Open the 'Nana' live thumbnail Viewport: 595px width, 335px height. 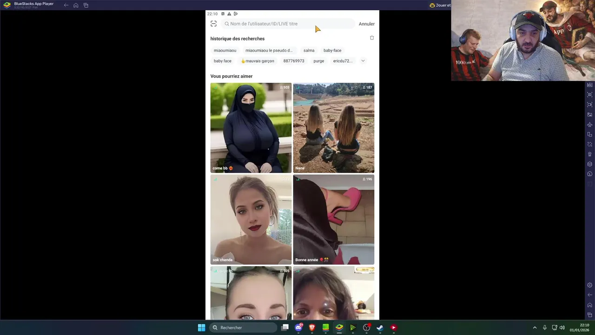tap(334, 128)
